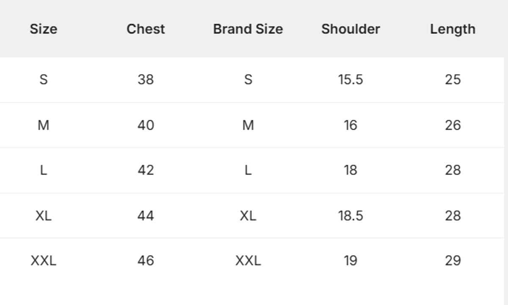Click the Length column header
This screenshot has height=305, width=508.
453,29
